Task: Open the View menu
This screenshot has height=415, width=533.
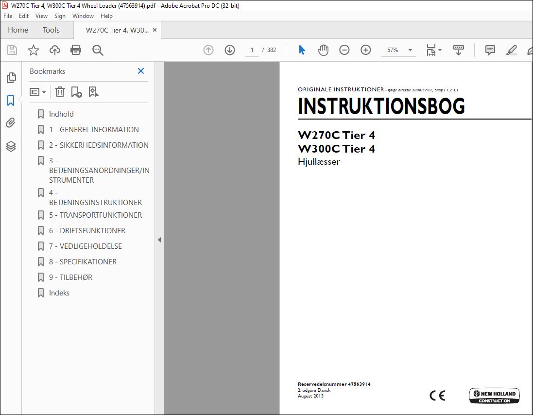Action: (x=41, y=16)
